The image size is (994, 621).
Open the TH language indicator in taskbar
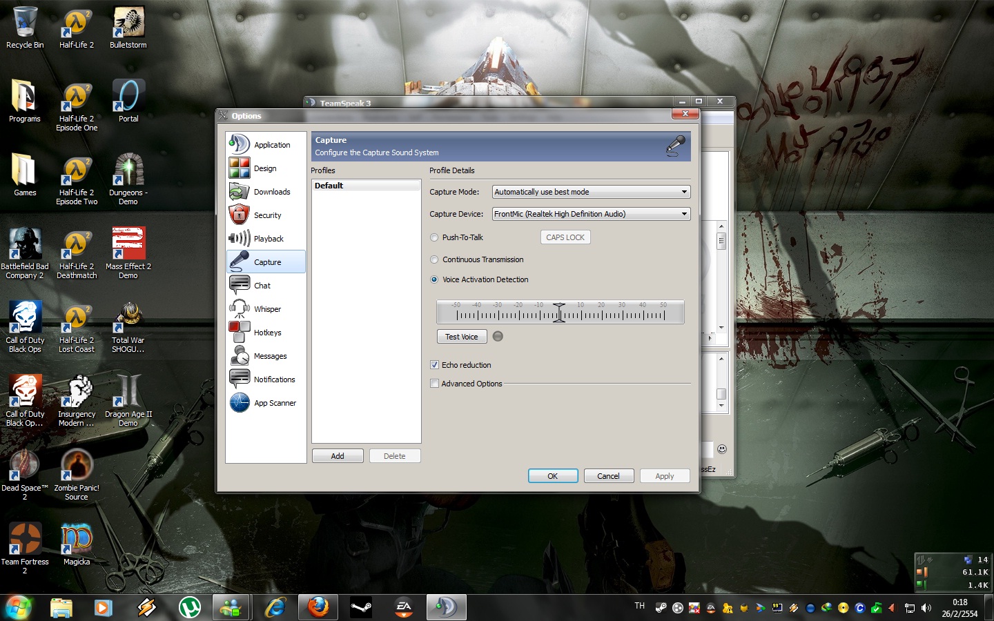640,606
